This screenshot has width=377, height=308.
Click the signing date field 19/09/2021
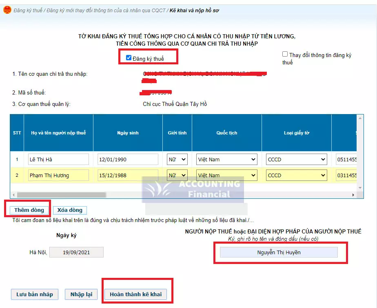tap(76, 252)
